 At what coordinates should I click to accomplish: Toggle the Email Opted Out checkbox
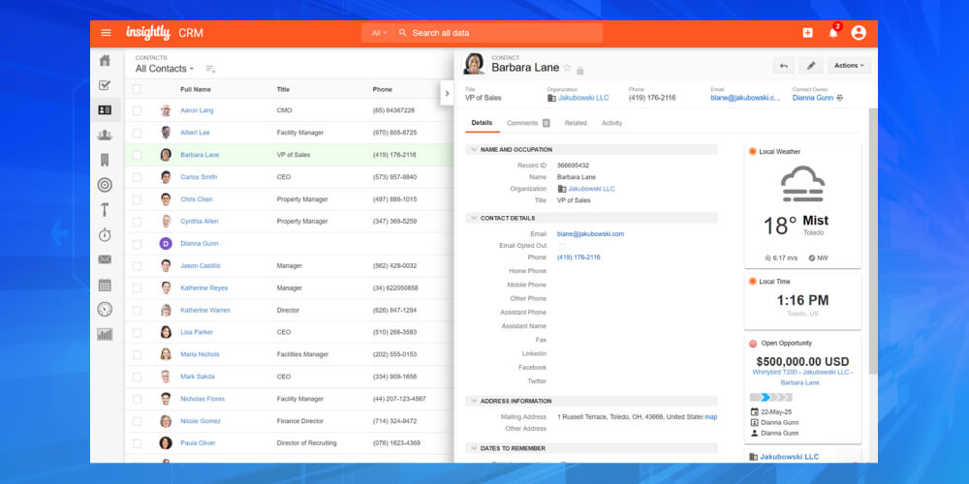click(x=562, y=246)
